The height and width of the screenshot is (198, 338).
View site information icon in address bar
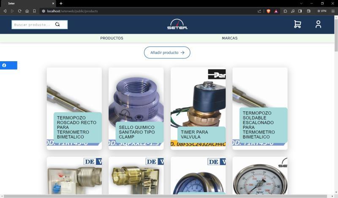click(44, 11)
